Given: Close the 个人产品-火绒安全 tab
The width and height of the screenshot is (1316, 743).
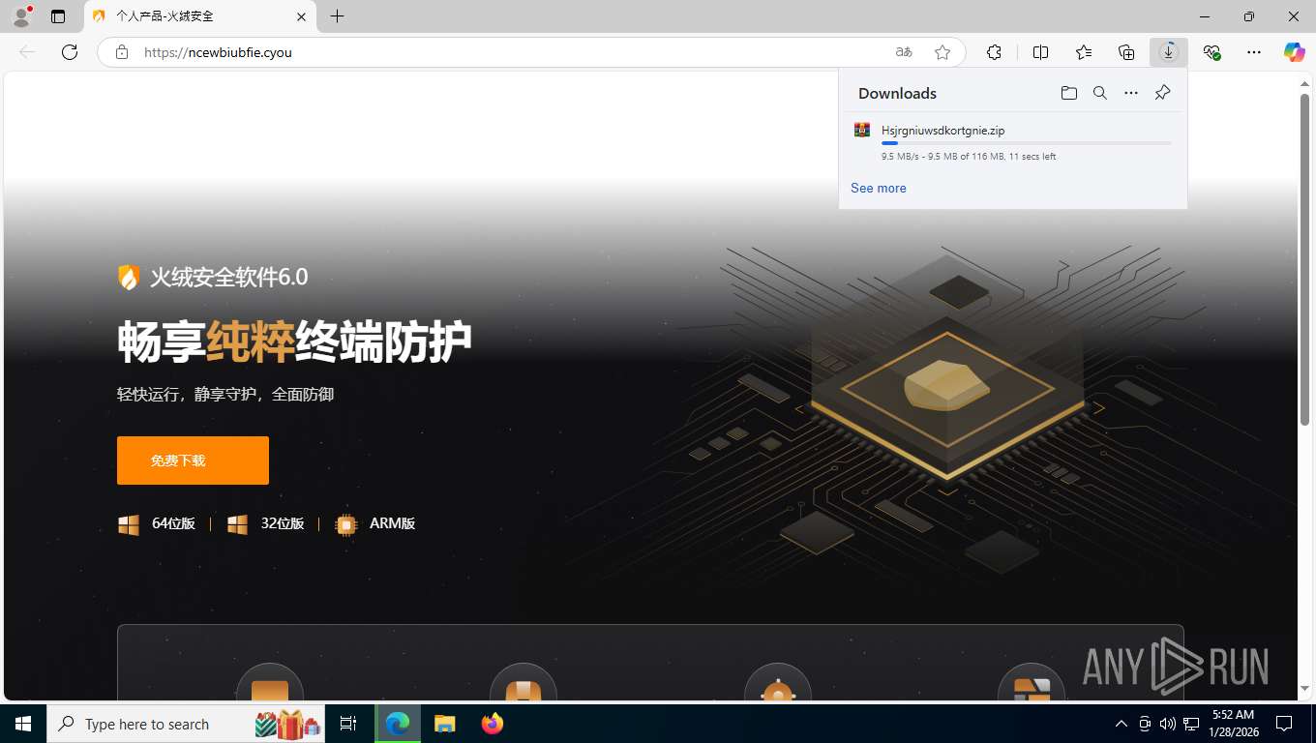Looking at the screenshot, I should click(x=301, y=16).
